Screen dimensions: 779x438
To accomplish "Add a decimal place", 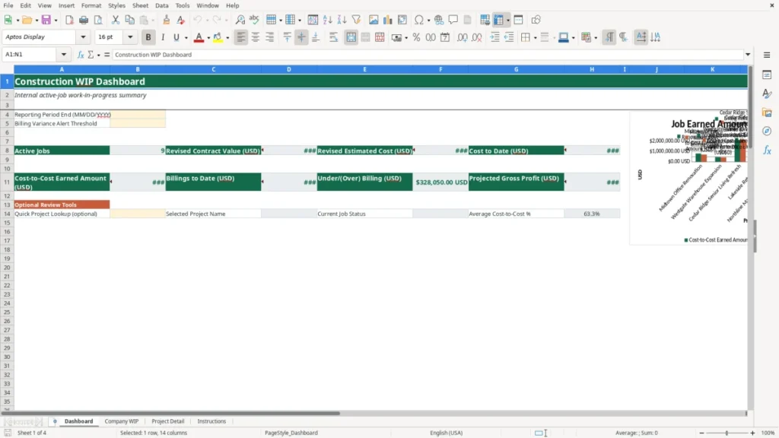I will [462, 37].
